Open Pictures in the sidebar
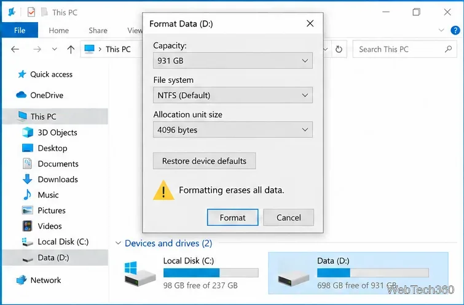This screenshot has width=464, height=305. pyautogui.click(x=52, y=210)
